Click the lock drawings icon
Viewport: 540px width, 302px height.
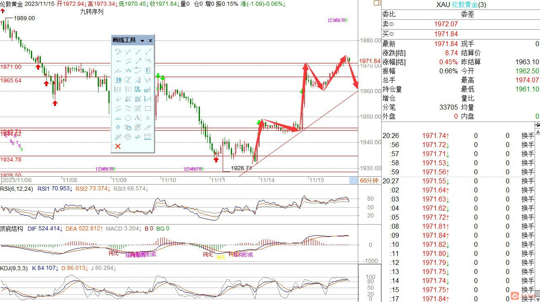(x=138, y=127)
